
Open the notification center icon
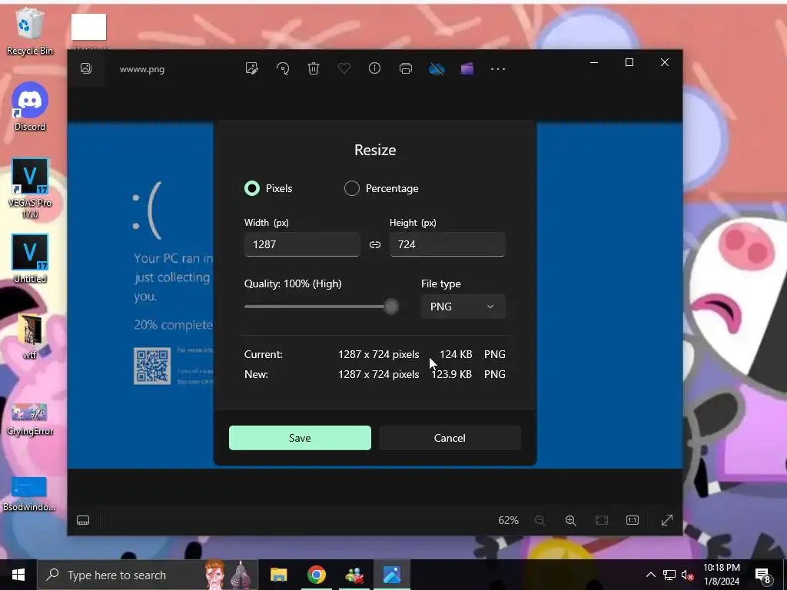(x=763, y=575)
